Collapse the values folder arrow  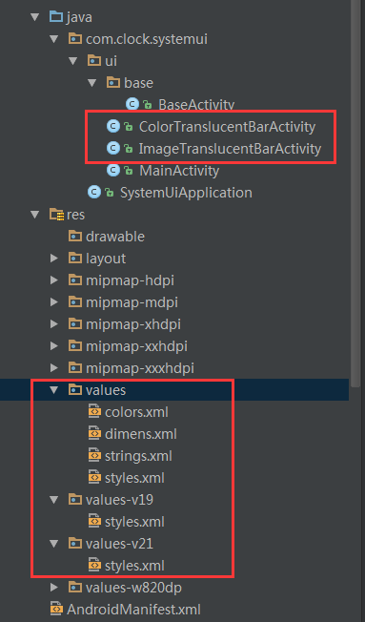pyautogui.click(x=54, y=390)
